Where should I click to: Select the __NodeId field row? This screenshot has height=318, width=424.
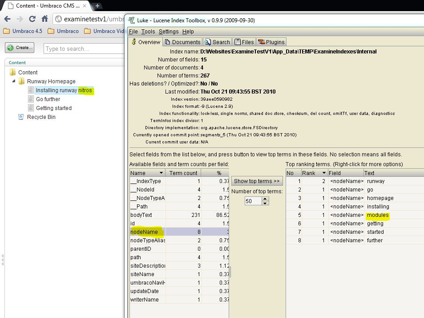point(179,190)
